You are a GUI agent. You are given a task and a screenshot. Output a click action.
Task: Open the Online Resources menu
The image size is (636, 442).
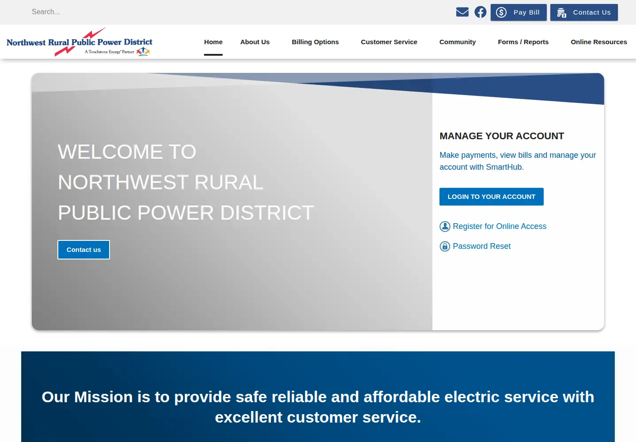pyautogui.click(x=599, y=42)
